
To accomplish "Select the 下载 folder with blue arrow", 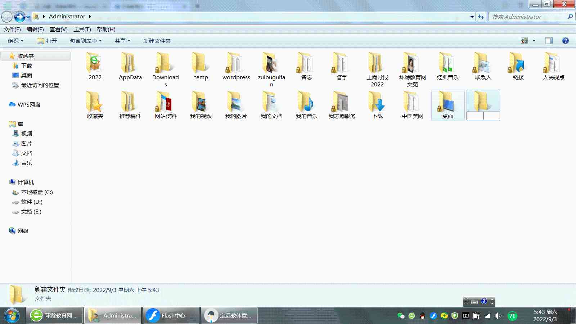I will [x=377, y=102].
